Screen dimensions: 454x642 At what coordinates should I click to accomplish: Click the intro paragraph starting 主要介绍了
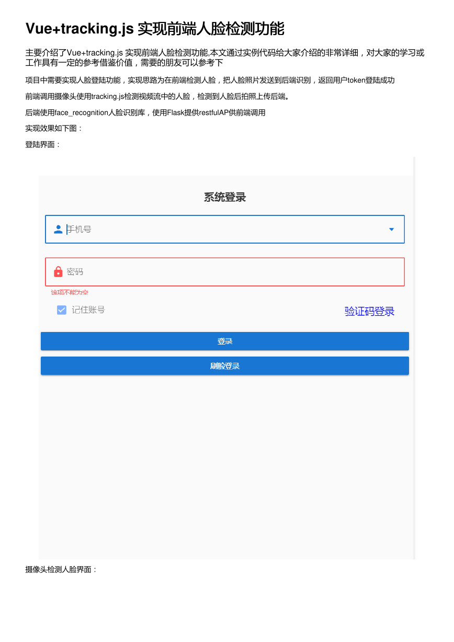coord(225,58)
